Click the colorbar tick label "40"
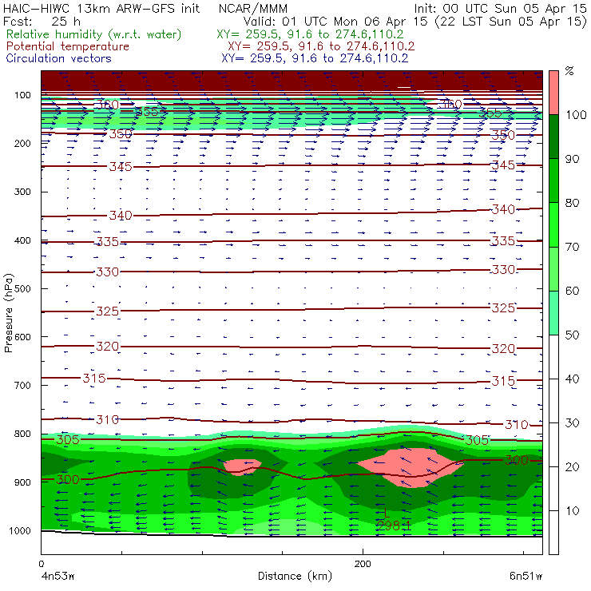 [x=572, y=379]
